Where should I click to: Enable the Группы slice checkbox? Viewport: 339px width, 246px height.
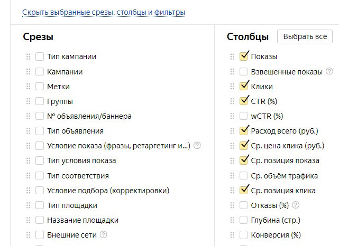pos(40,101)
